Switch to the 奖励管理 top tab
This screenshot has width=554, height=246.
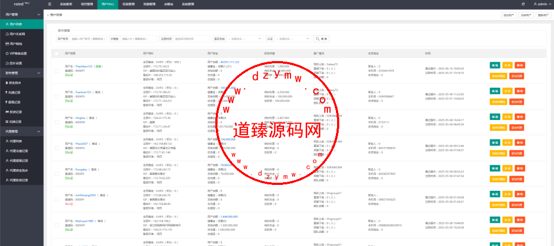[149, 4]
